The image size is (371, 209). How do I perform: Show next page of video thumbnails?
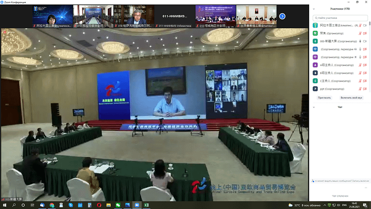282,16
